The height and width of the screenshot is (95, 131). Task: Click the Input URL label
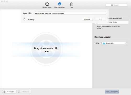pyautogui.click(x=28, y=13)
